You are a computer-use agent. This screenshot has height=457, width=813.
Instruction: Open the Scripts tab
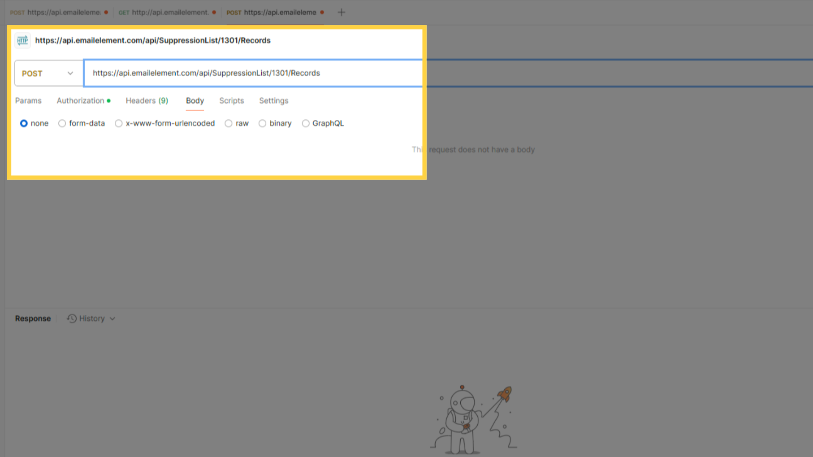coord(232,101)
